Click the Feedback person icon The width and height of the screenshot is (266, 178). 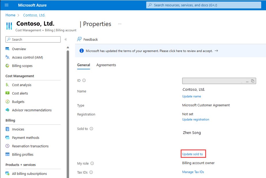coord(79,39)
